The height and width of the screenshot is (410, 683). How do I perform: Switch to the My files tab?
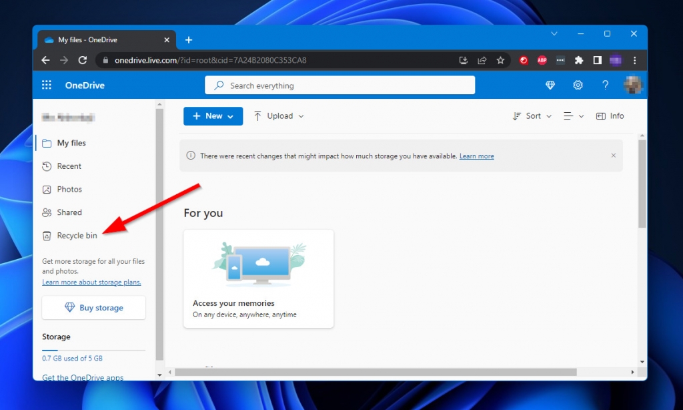point(71,143)
